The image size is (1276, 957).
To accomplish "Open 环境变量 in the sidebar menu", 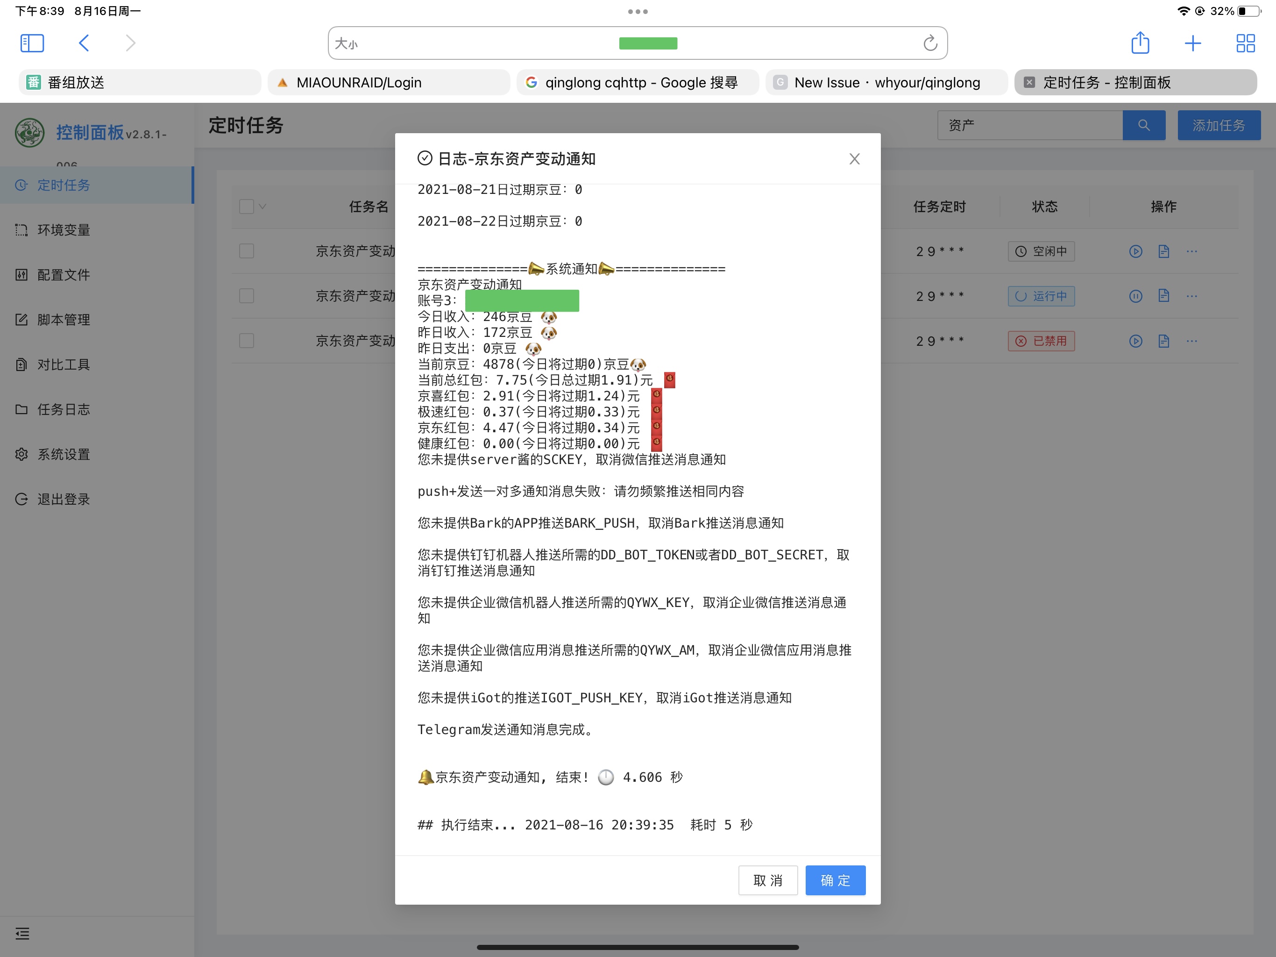I will 97,230.
